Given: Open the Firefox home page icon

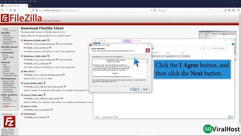Looking at the screenshot, I should [x=15, y=10].
